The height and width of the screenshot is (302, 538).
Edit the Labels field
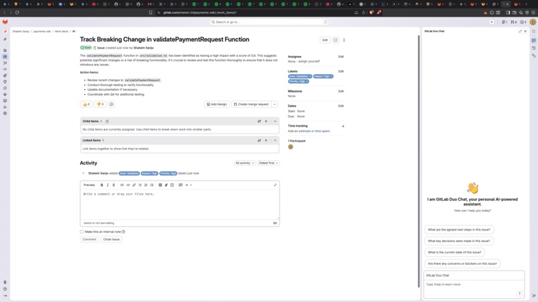click(340, 71)
